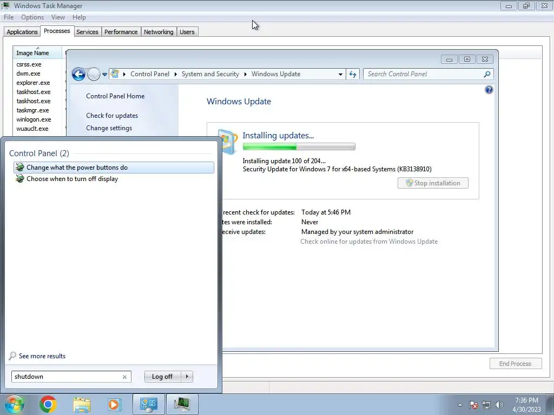This screenshot has width=554, height=415.
Task: Select the wuauclt.exe process
Action: pos(32,129)
